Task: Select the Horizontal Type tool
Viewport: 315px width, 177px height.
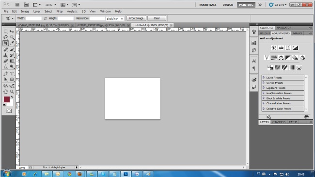Action: coord(12,74)
